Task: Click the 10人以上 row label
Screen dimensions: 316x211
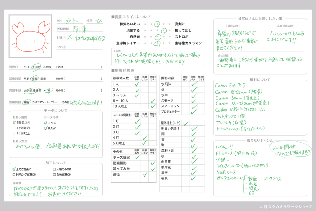Action: (x=120, y=106)
